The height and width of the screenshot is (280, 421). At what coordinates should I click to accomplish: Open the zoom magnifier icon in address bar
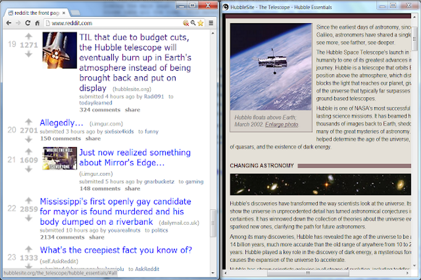tap(193, 23)
